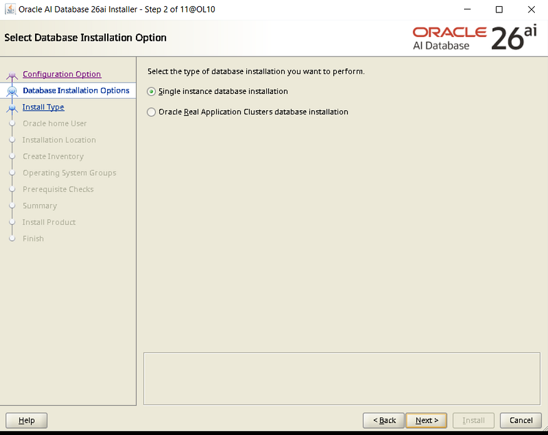Click the Database Installation Options step marker
Viewport: 548px width, 435px height.
point(13,91)
